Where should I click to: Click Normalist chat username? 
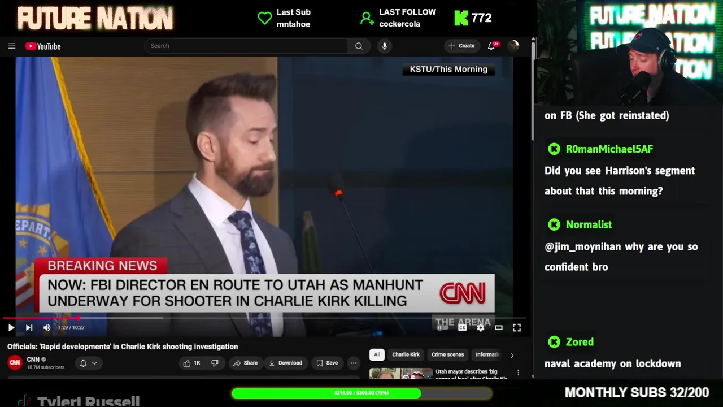(x=589, y=224)
